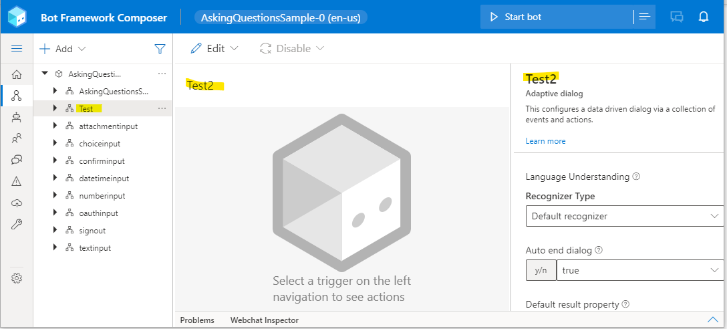Select the numberinput dialog

coord(102,196)
